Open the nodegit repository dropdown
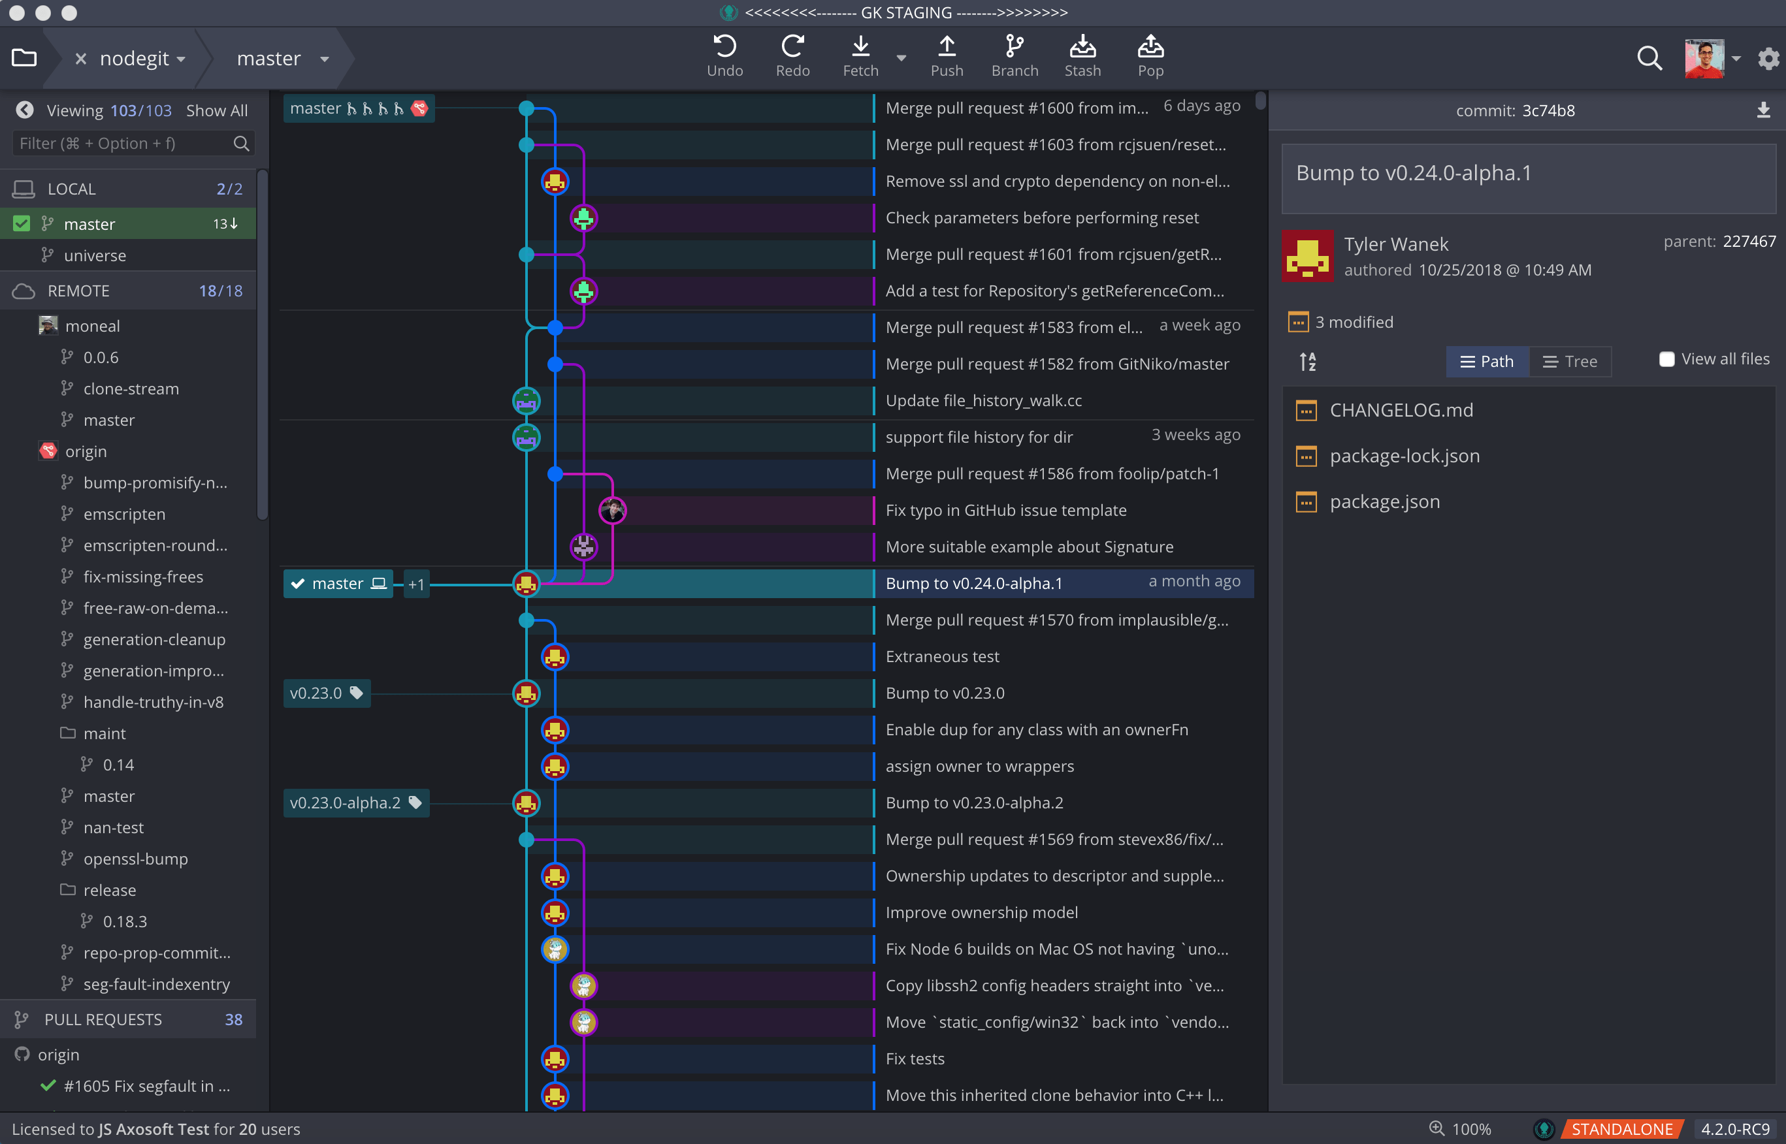The width and height of the screenshot is (1786, 1144). (180, 59)
